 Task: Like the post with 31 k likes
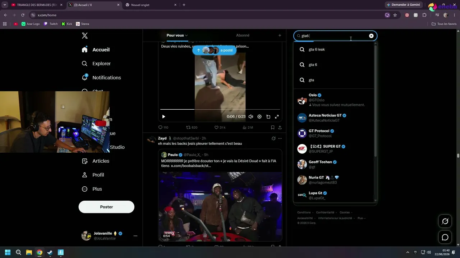click(x=220, y=127)
